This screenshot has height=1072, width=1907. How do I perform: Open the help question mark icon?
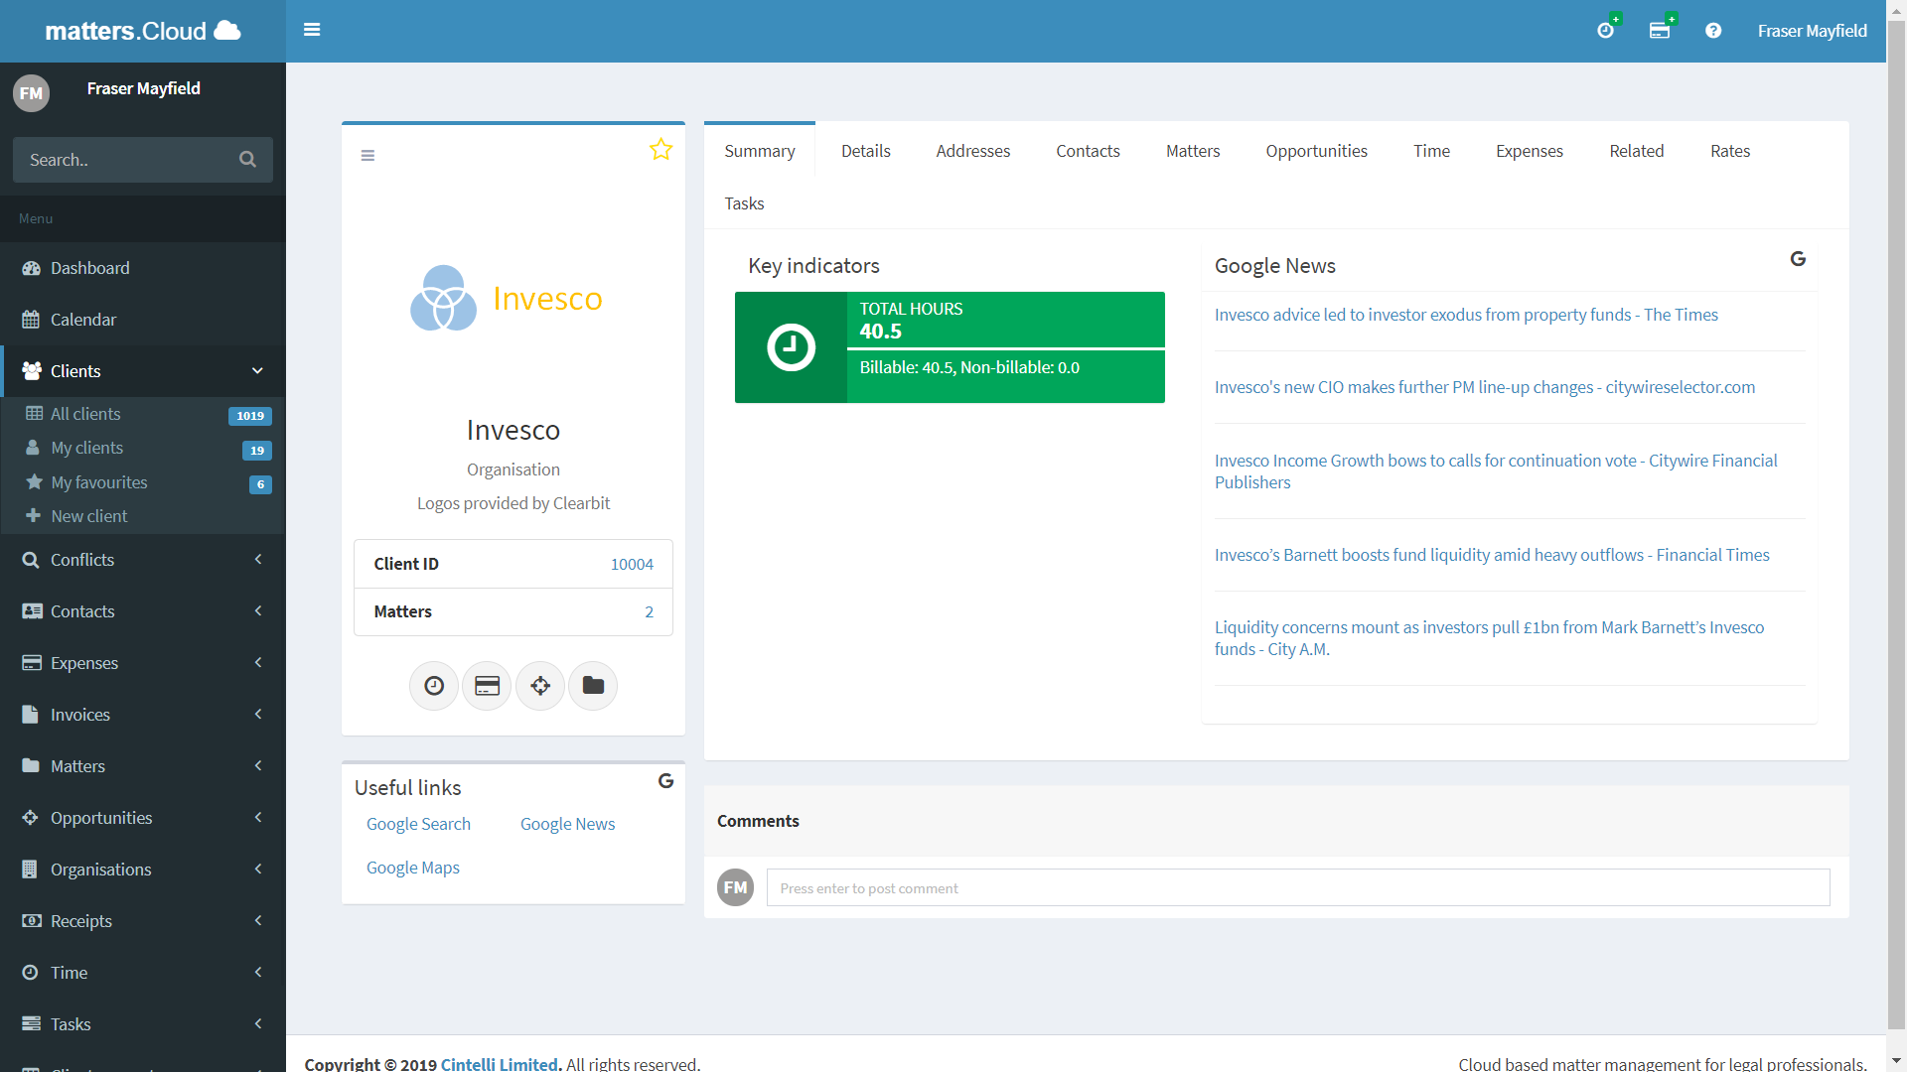click(x=1713, y=31)
